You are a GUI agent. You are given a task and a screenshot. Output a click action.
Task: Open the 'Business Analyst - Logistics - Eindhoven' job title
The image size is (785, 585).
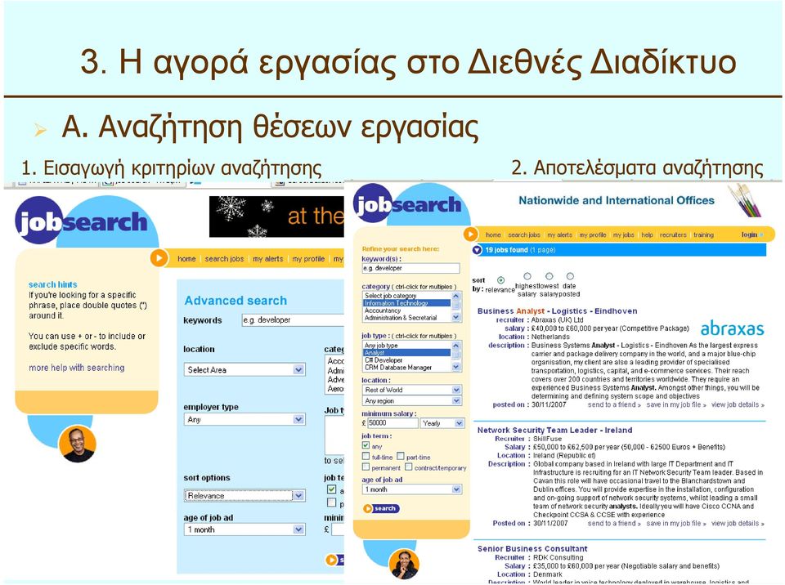(557, 310)
